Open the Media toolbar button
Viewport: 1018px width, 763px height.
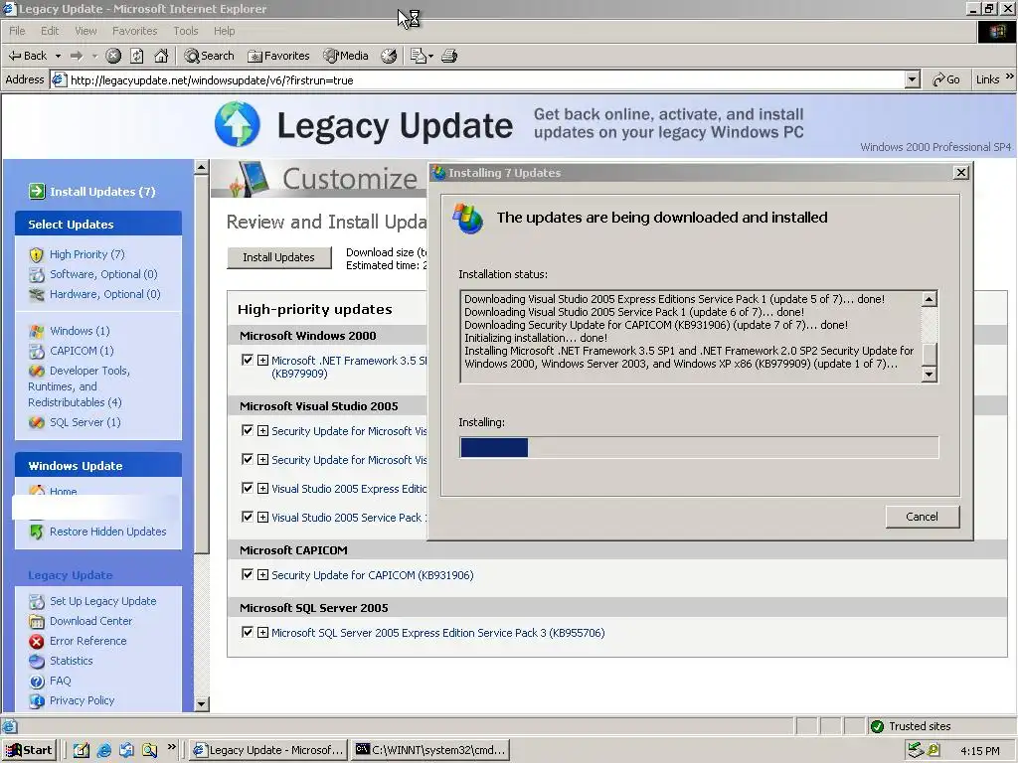(x=346, y=56)
